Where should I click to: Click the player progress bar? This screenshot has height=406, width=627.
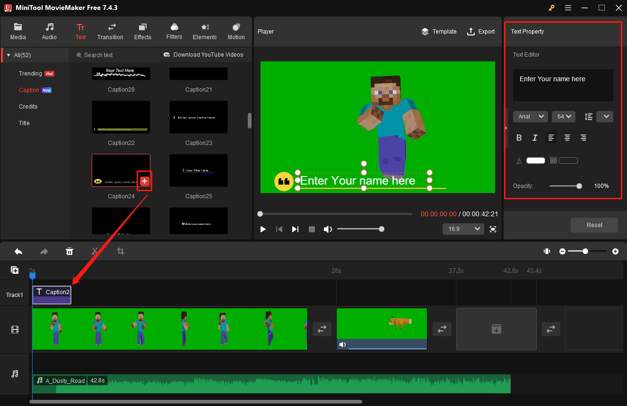point(336,214)
